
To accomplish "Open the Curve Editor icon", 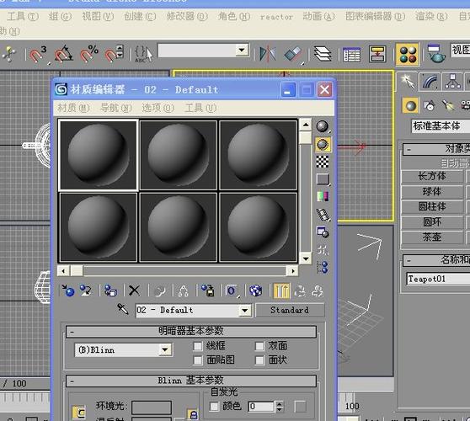I will [x=351, y=55].
